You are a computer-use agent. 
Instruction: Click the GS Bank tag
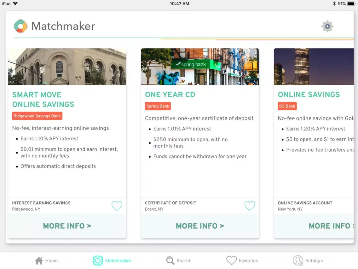287,106
